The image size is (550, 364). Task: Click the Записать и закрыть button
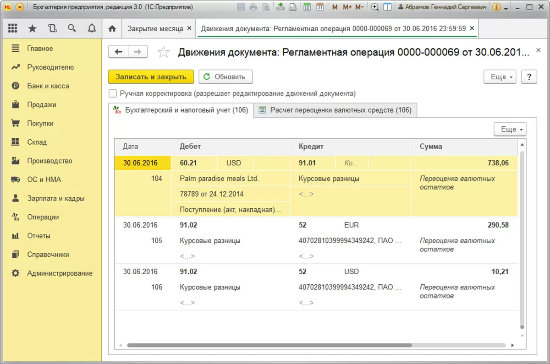(x=151, y=77)
